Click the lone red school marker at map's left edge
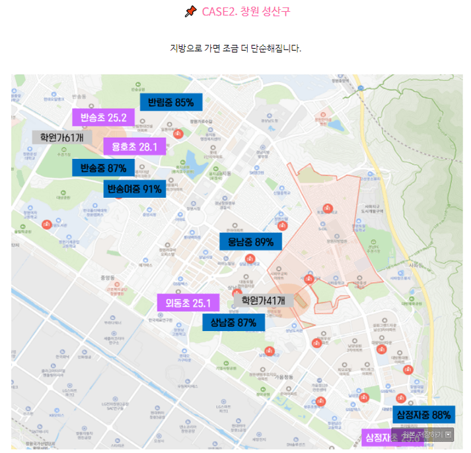Image resolution: width=471 pixels, height=453 pixels. click(x=46, y=224)
